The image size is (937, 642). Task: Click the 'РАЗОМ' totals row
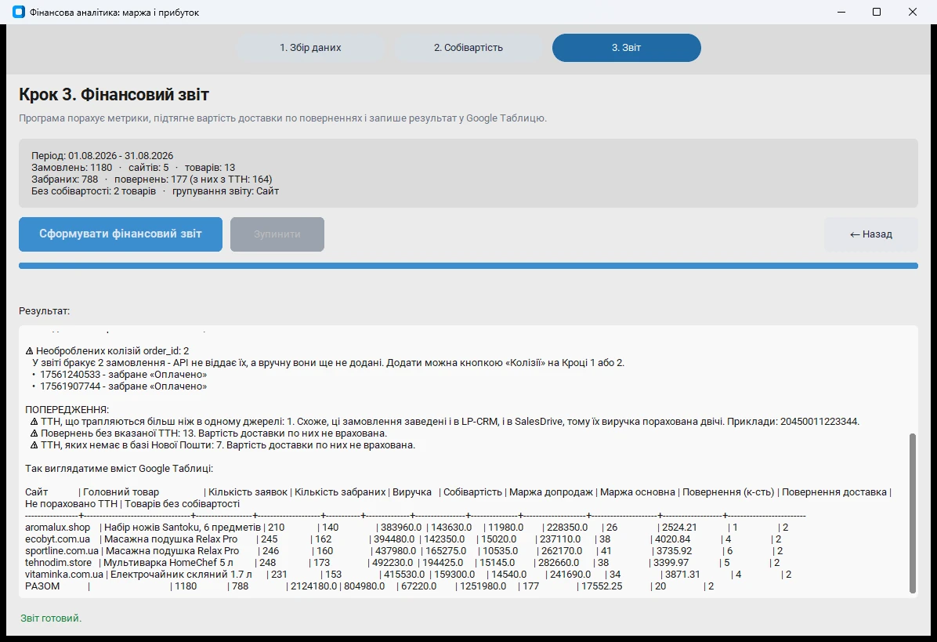(369, 586)
